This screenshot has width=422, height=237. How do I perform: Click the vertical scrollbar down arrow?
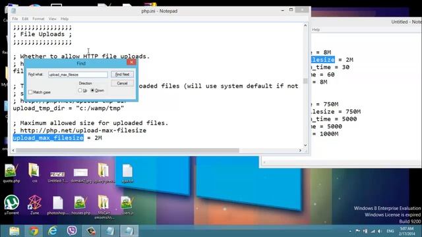(x=305, y=145)
